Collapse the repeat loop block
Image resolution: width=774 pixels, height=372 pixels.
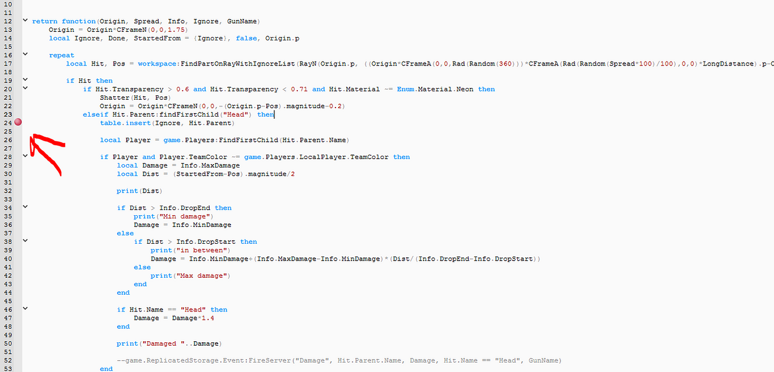point(25,55)
